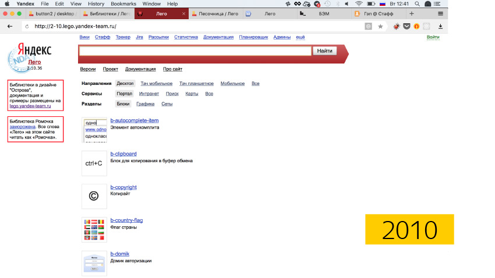Open lego.yandex-team.ru link in notice
The image size is (495, 278).
(30, 106)
